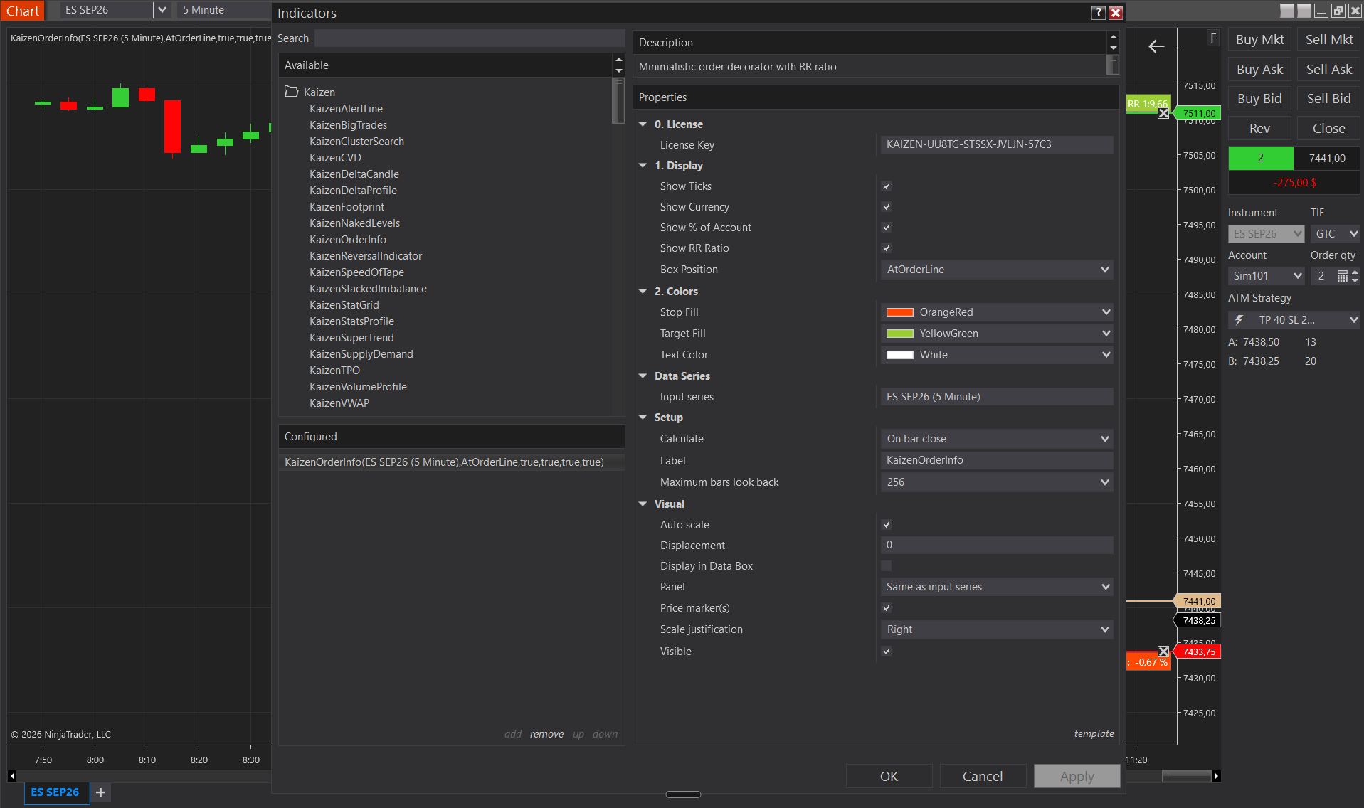Toggle the Price marker(s) checkbox
The width and height of the screenshot is (1364, 808).
[x=886, y=608]
